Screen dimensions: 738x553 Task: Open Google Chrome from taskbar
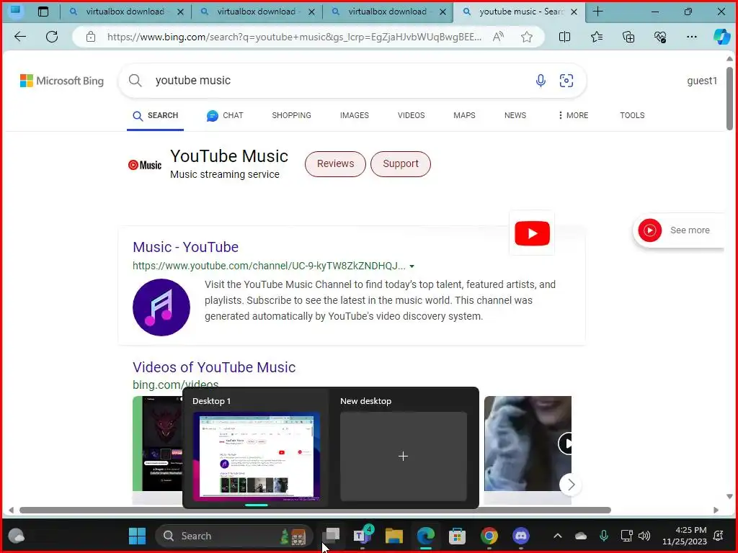[x=489, y=536]
